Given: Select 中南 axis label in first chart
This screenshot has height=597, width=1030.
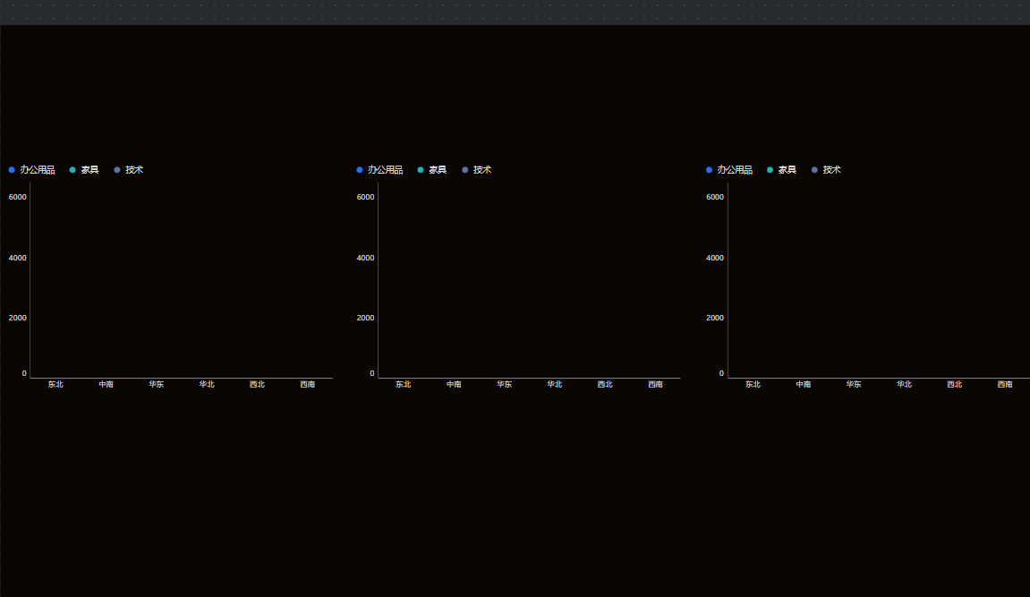Looking at the screenshot, I should (x=106, y=385).
